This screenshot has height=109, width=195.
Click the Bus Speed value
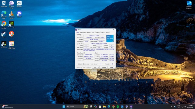point(88,58)
